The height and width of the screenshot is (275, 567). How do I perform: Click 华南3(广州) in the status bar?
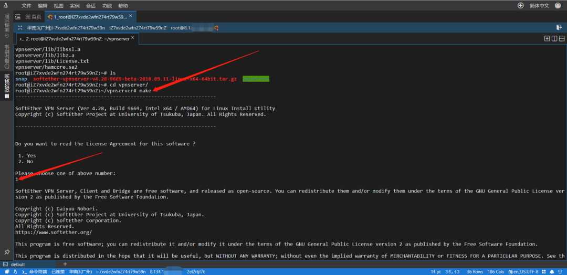(x=80, y=271)
